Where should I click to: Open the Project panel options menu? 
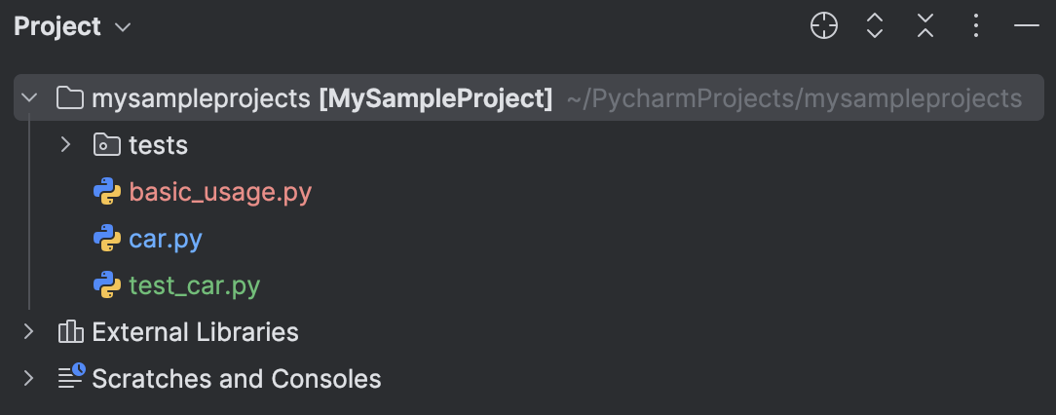pos(976,26)
